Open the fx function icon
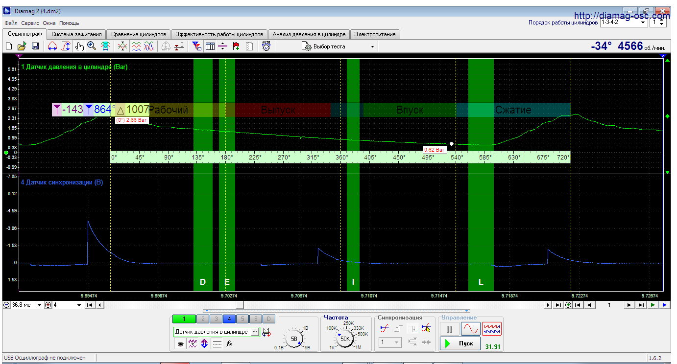The height and width of the screenshot is (364, 677). 229,343
